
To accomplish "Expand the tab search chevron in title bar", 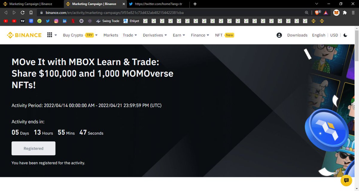I will click(317, 4).
